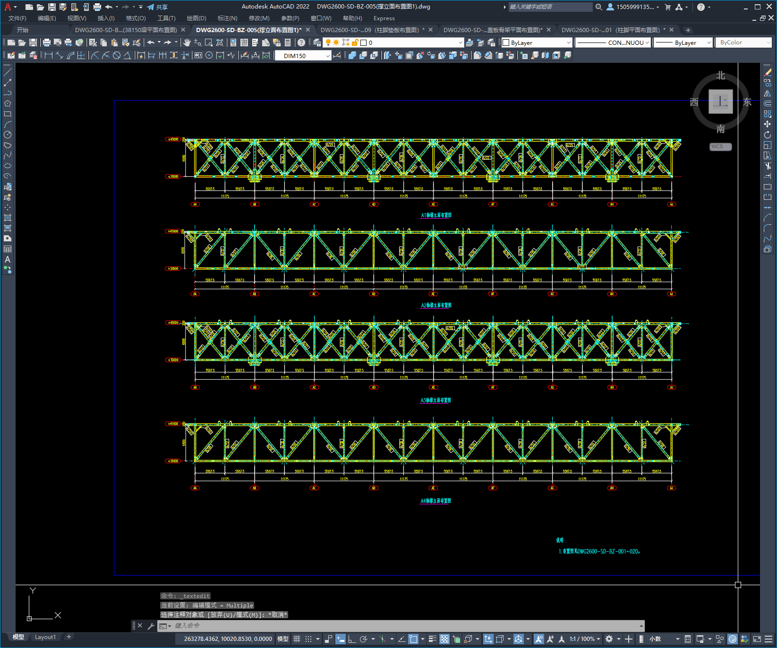Click the Plot (print) icon in standard toolbar
Screen dimensions: 777x648
pyautogui.click(x=46, y=43)
